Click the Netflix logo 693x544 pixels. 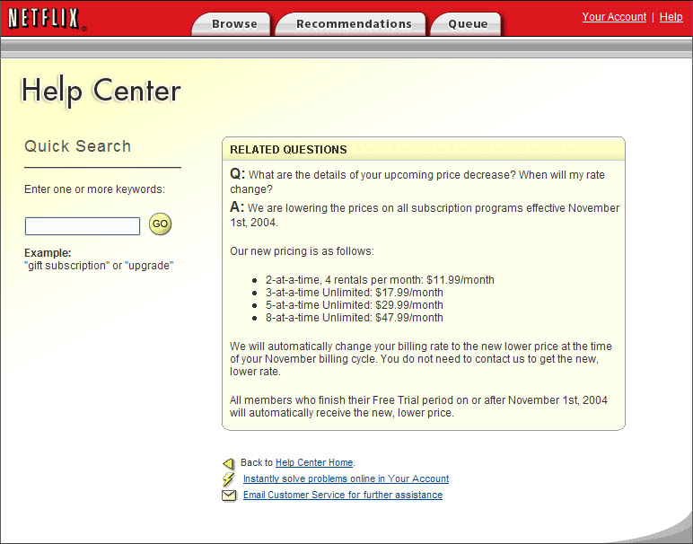coord(47,19)
